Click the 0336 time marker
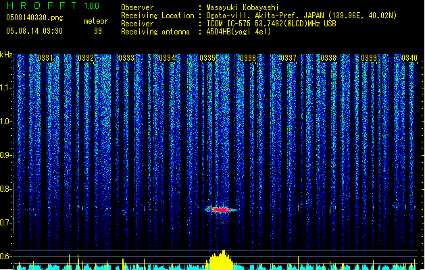The width and height of the screenshot is (425, 270). tap(248, 57)
